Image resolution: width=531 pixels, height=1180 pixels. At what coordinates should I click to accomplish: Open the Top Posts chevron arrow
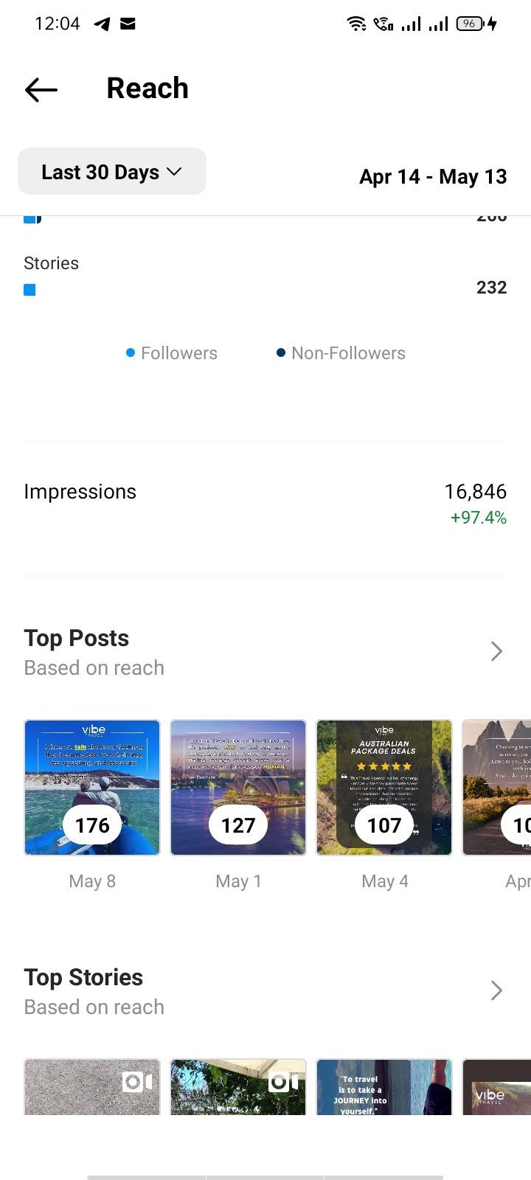pyautogui.click(x=496, y=651)
